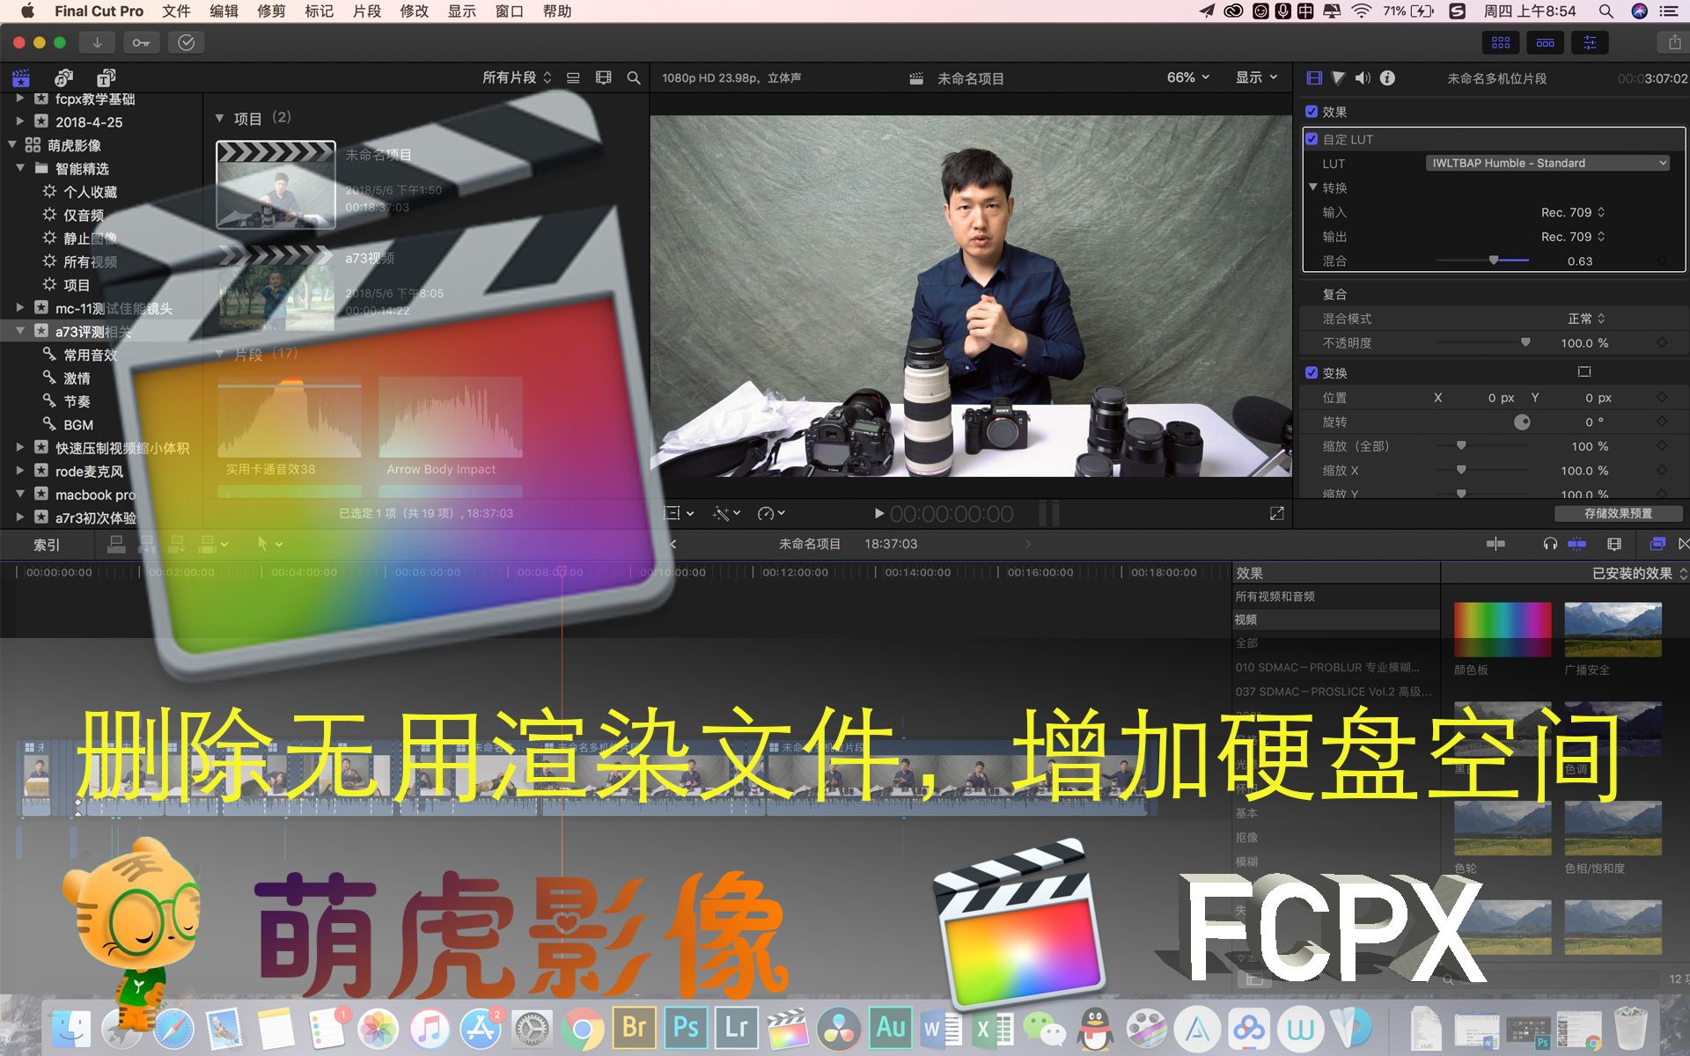Collapse the 转换 disclosure triangle
Viewport: 1690px width, 1056px height.
(x=1314, y=187)
